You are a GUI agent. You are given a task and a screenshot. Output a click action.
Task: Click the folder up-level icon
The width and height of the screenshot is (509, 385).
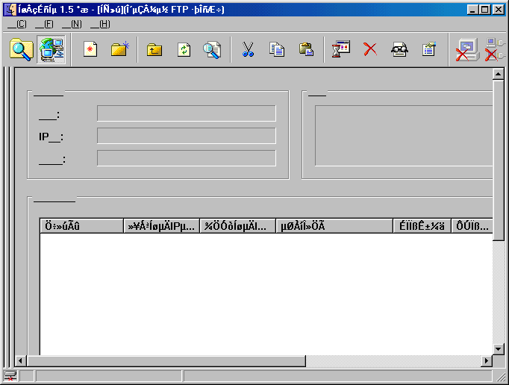pyautogui.click(x=154, y=50)
